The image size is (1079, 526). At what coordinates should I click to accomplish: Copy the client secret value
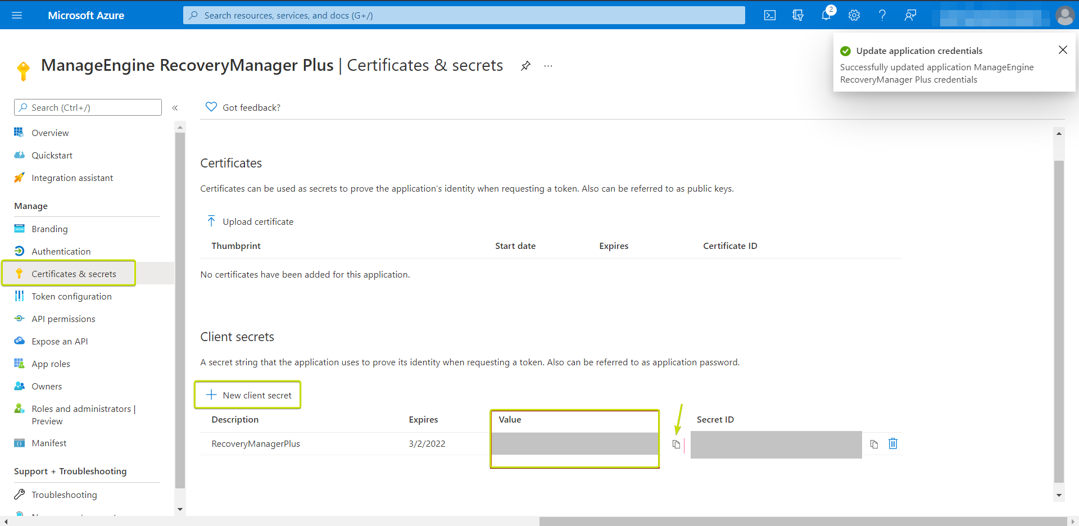[676, 445]
